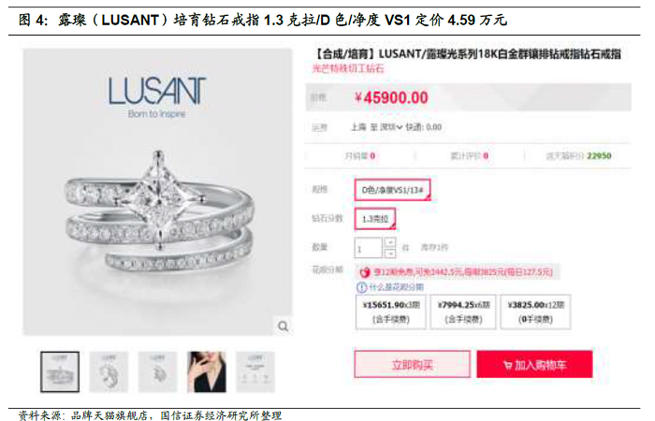Choose the ¥3825.00 x12 installment plan

[x=535, y=312]
